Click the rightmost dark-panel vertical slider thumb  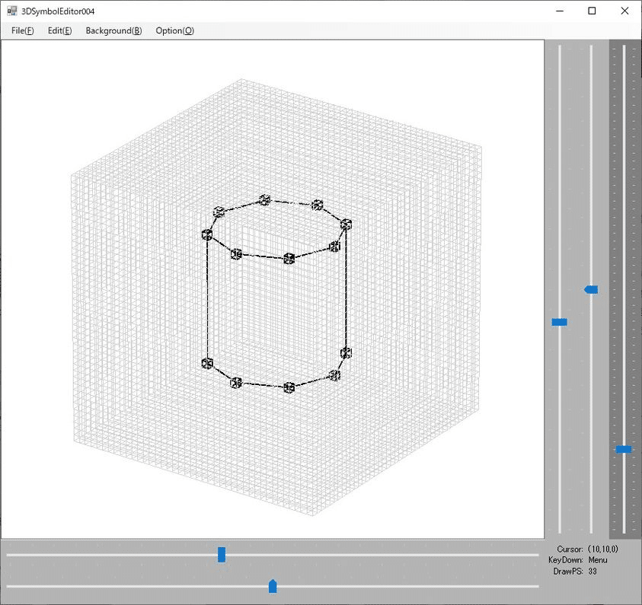point(624,449)
